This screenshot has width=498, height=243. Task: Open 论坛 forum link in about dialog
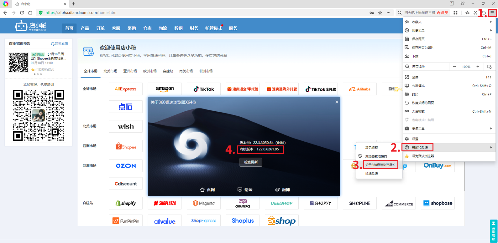(x=245, y=190)
